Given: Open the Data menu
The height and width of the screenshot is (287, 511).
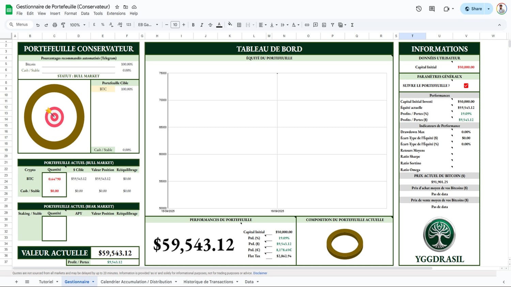Looking at the screenshot, I should click(85, 14).
